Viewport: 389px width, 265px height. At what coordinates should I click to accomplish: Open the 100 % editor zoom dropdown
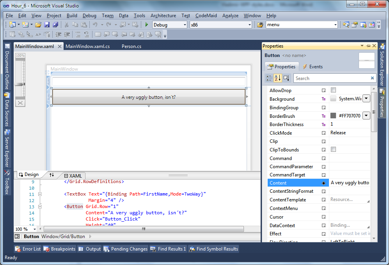34,229
